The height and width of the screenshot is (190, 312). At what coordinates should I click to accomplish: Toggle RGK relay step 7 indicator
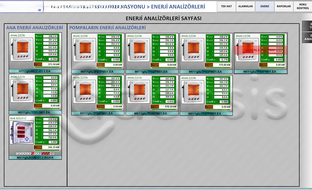click(x=33, y=154)
